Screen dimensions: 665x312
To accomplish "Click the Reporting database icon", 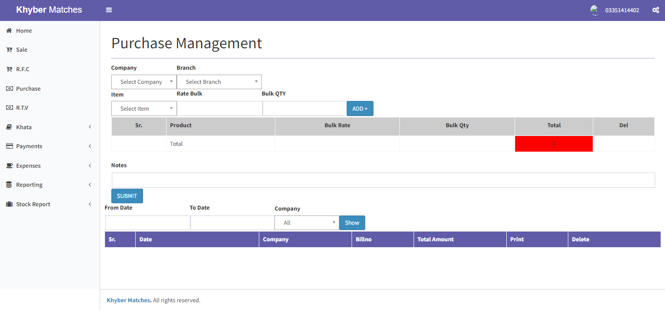I will pyautogui.click(x=9, y=185).
